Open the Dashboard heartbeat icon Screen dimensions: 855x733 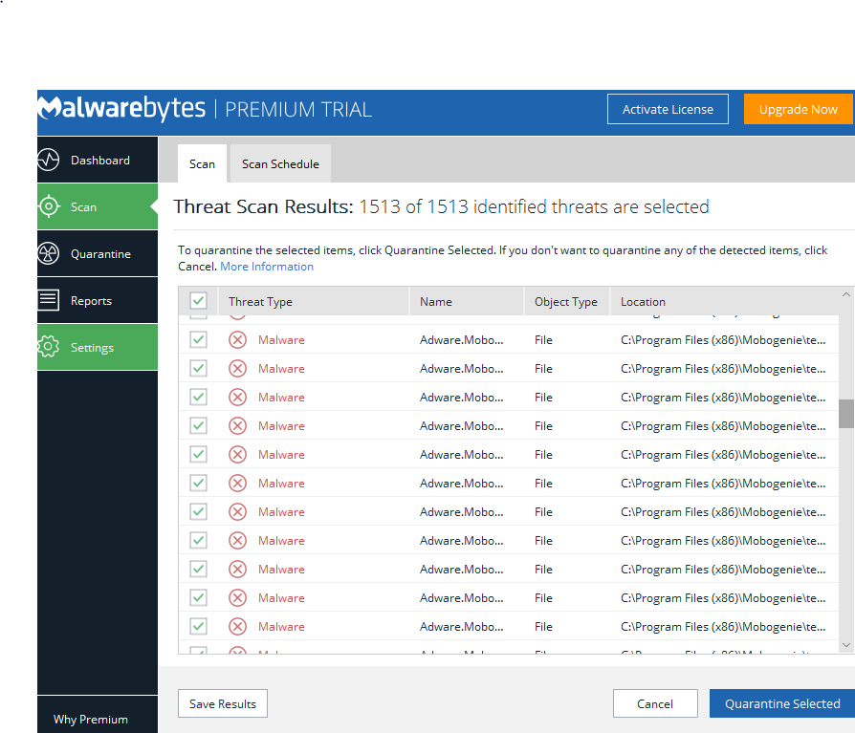(49, 160)
